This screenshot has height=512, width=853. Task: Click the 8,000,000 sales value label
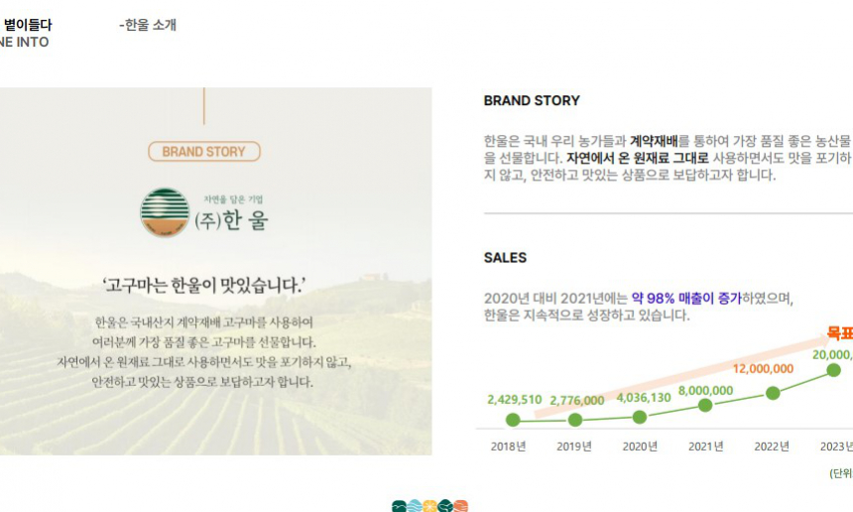click(705, 391)
